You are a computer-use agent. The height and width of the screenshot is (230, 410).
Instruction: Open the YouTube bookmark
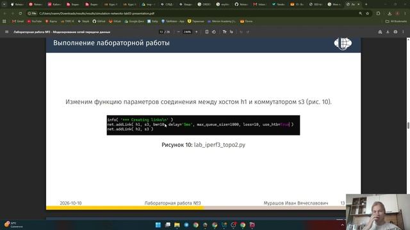(35, 21)
